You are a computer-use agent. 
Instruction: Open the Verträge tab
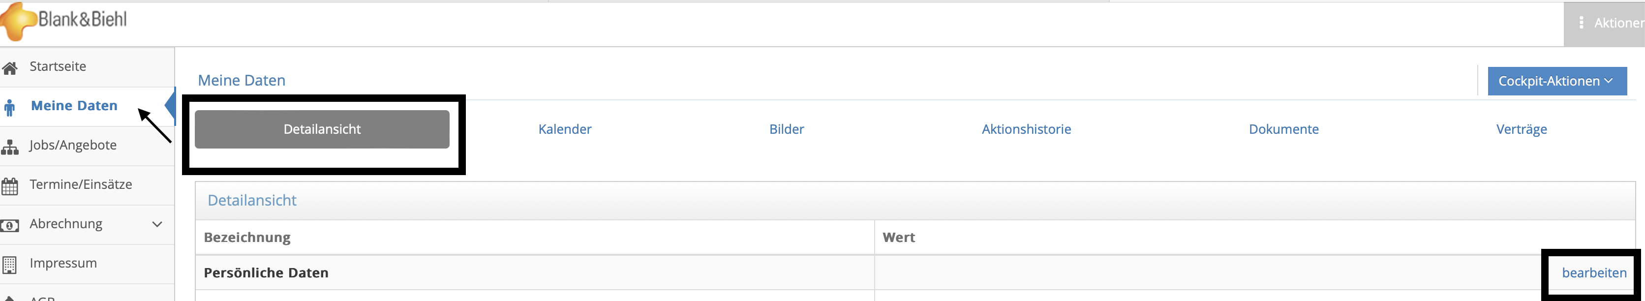[1521, 129]
